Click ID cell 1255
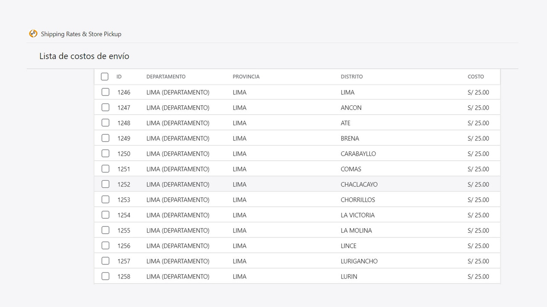Screen dimensions: 547x307 pyautogui.click(x=124, y=231)
